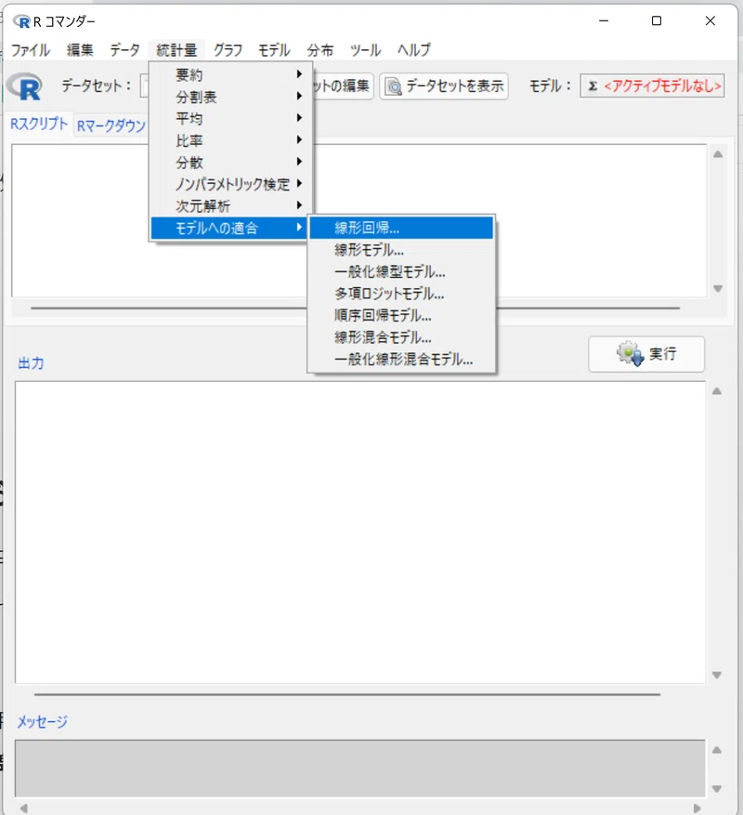Expand the 要約 submenu

coord(228,75)
